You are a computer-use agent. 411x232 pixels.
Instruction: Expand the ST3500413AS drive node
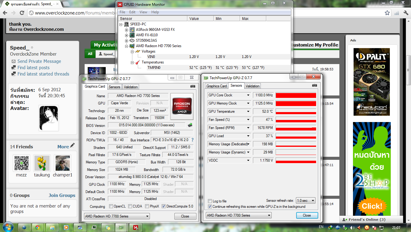[127, 40]
